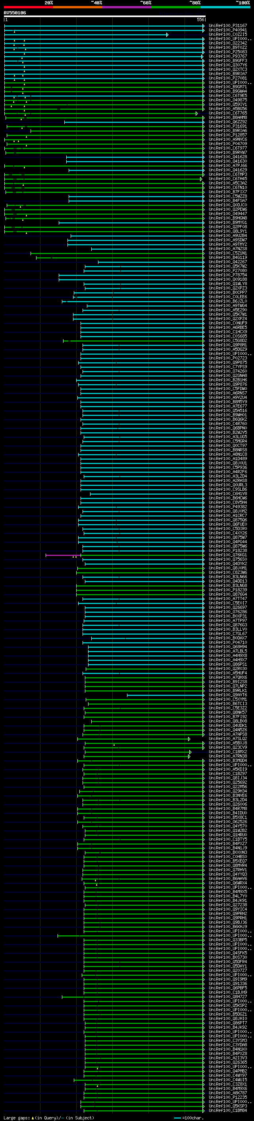The height and width of the screenshot is (1121, 254).
Task: Select hit label UniRef100_A7RN38
Action: click(x=228, y=756)
